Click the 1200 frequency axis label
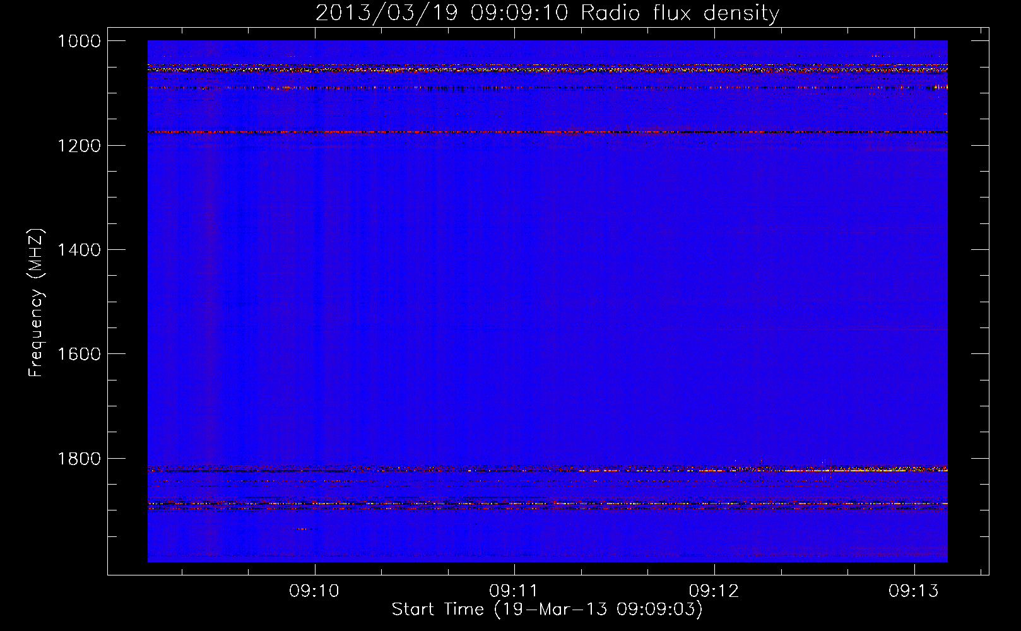Image resolution: width=1021 pixels, height=631 pixels. 79,146
